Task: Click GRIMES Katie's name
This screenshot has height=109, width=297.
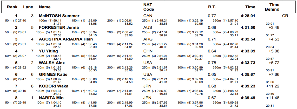Action: 53,74
